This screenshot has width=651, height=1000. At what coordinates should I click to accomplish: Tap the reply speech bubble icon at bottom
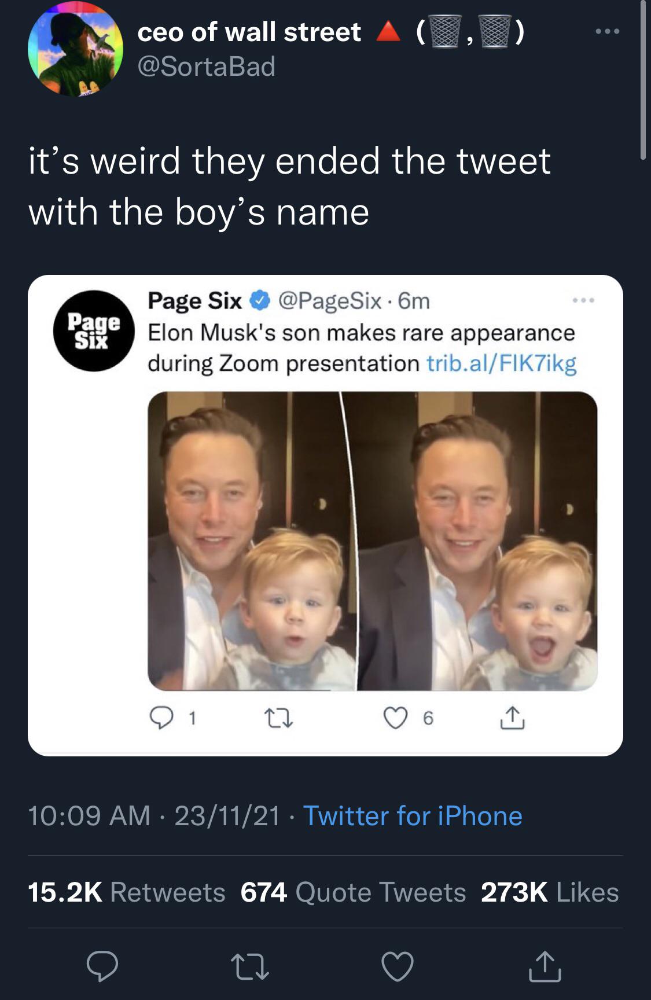[x=102, y=966]
